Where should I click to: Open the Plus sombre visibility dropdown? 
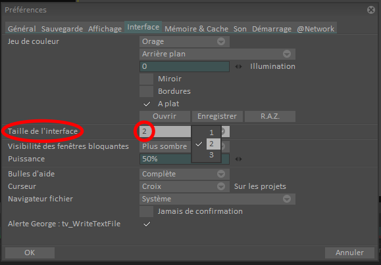184,146
